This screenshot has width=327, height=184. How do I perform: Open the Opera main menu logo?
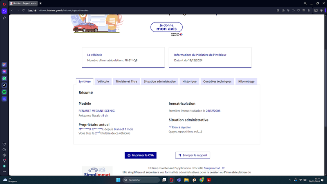coord(4,4)
